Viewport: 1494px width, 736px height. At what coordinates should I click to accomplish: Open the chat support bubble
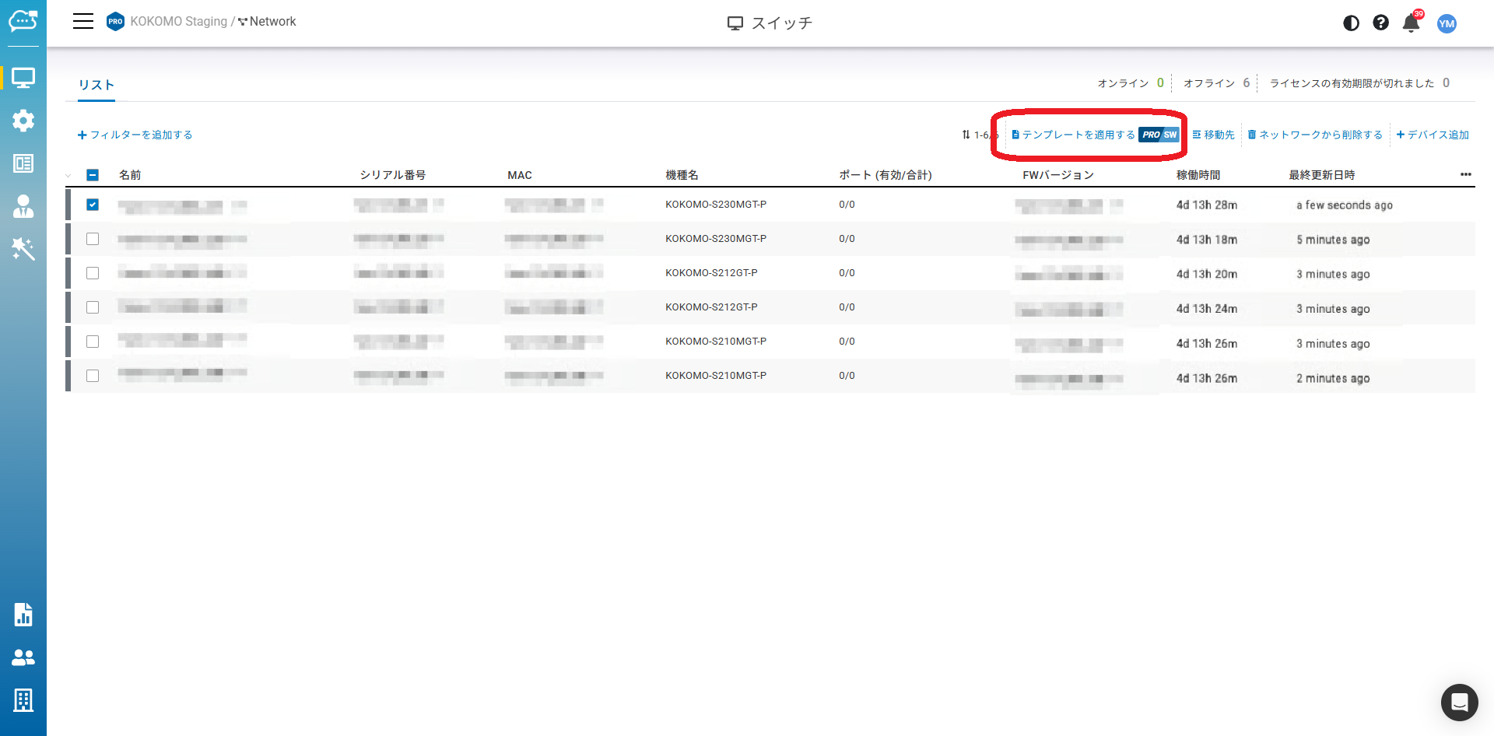tap(1459, 703)
